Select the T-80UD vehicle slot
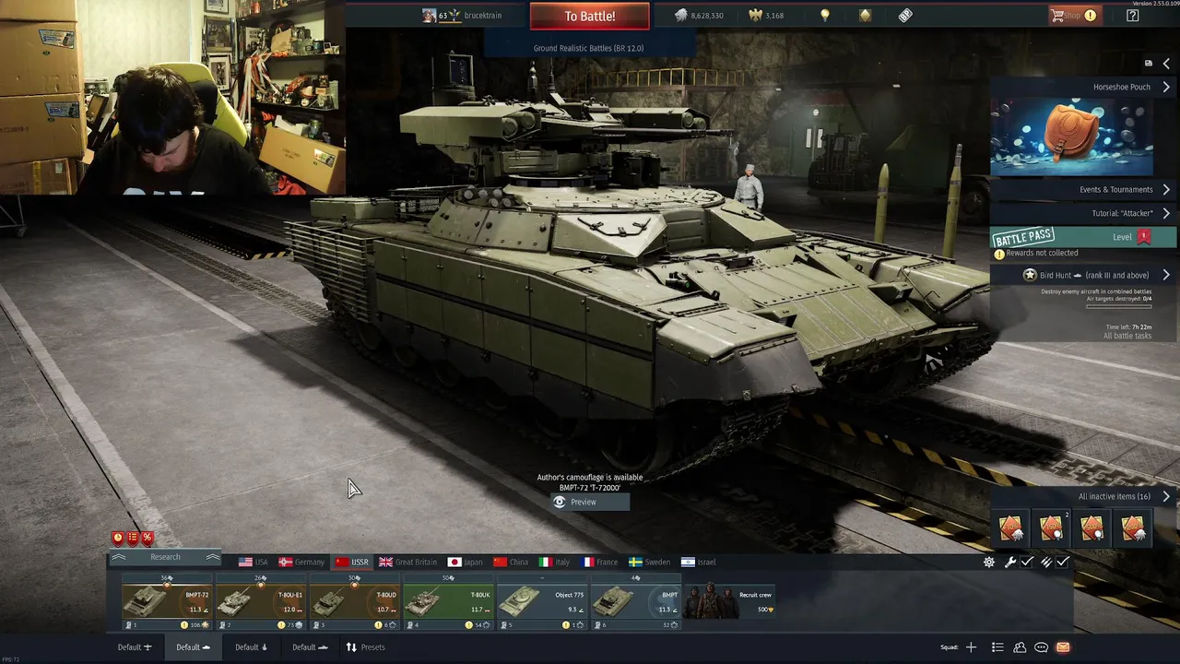The width and height of the screenshot is (1180, 664). pyautogui.click(x=355, y=601)
